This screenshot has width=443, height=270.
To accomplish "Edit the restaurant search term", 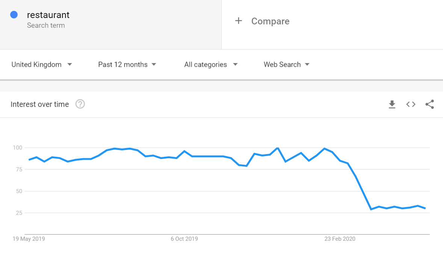I will tap(48, 15).
